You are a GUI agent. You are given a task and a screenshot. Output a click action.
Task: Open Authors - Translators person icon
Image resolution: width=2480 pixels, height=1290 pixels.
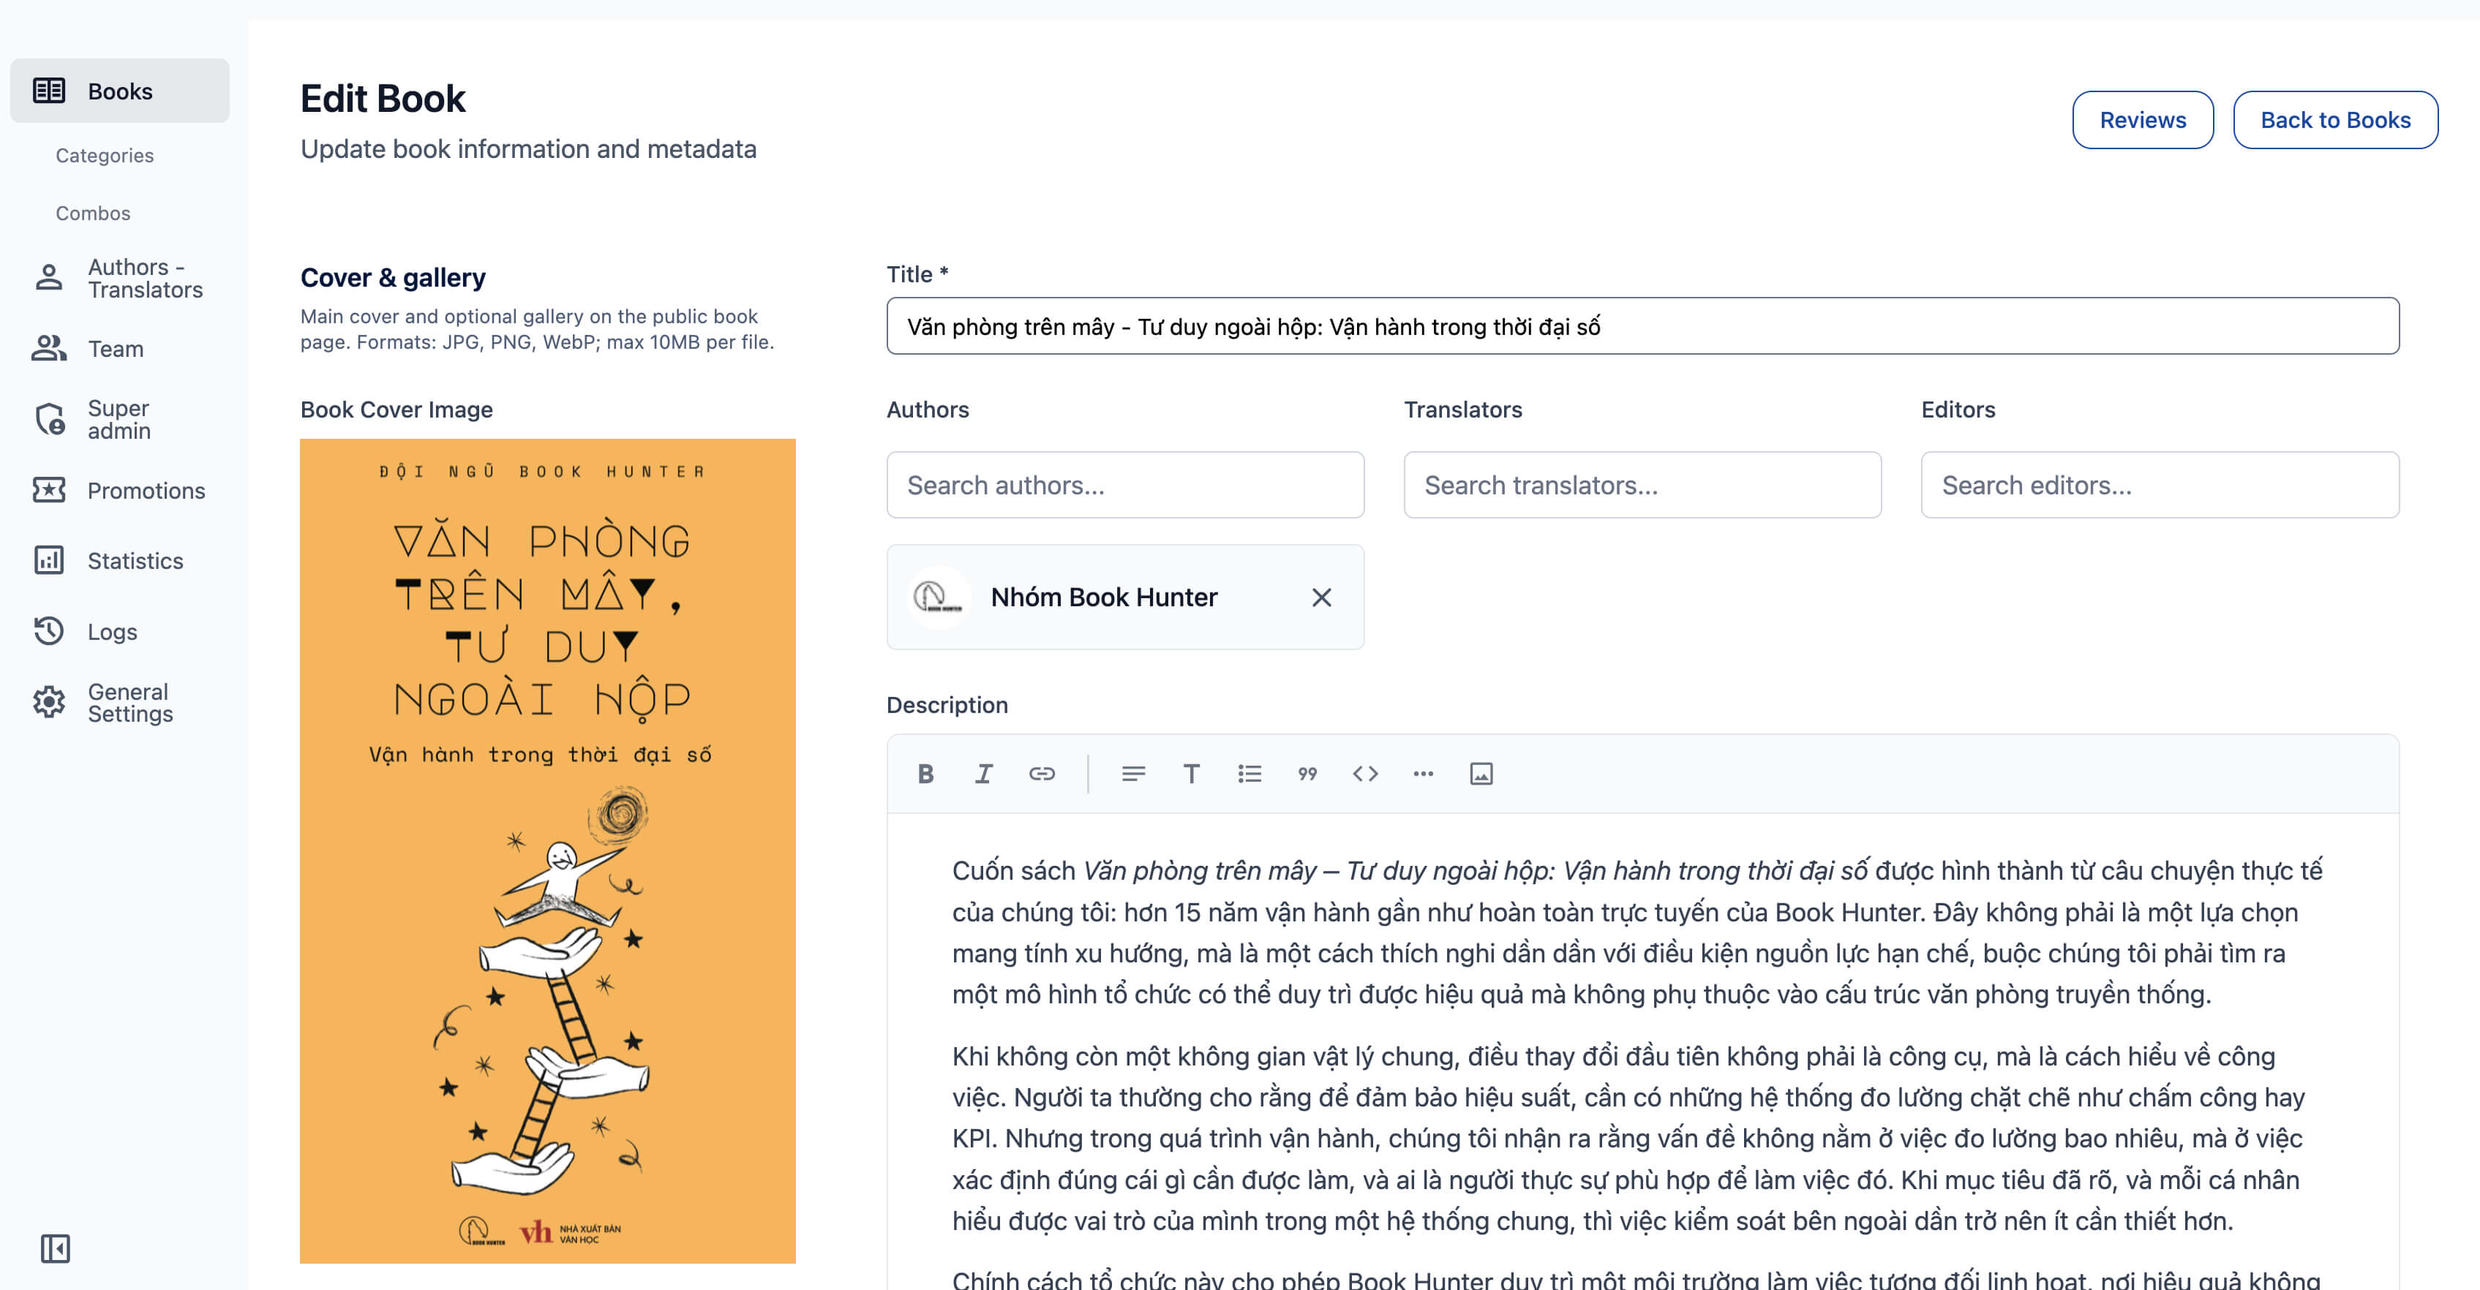(x=49, y=278)
